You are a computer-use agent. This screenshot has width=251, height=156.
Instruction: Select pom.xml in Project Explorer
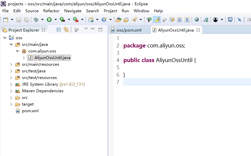[x=30, y=111]
